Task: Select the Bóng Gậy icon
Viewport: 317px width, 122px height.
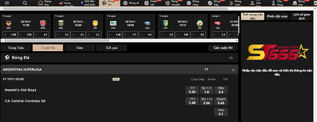Action: tap(210, 3)
